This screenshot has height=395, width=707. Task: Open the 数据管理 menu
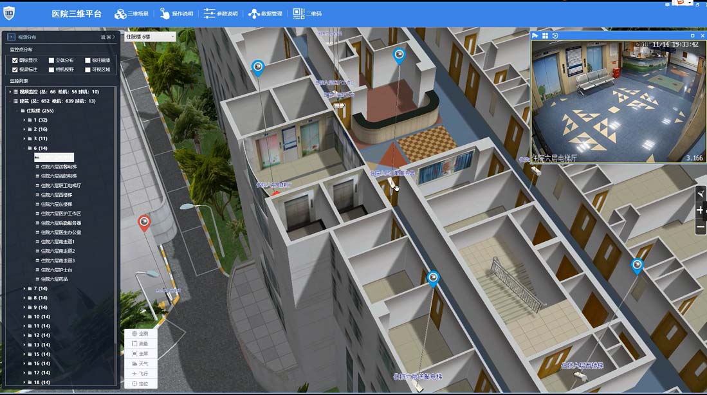(265, 14)
